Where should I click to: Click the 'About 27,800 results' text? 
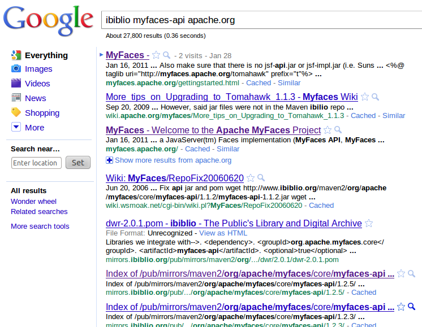[x=156, y=36]
